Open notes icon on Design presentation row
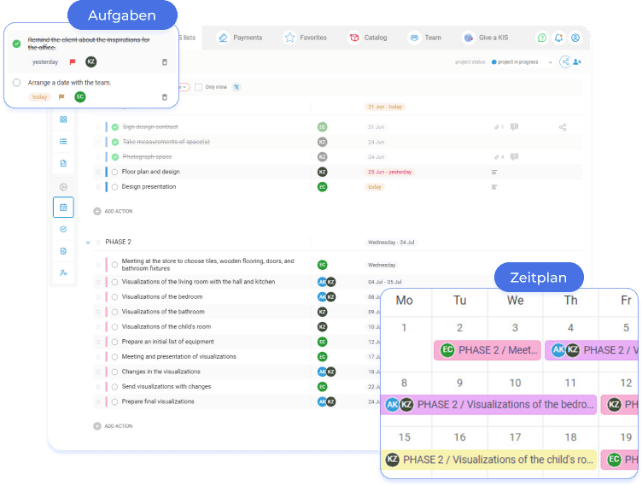642x486 pixels. coord(494,187)
